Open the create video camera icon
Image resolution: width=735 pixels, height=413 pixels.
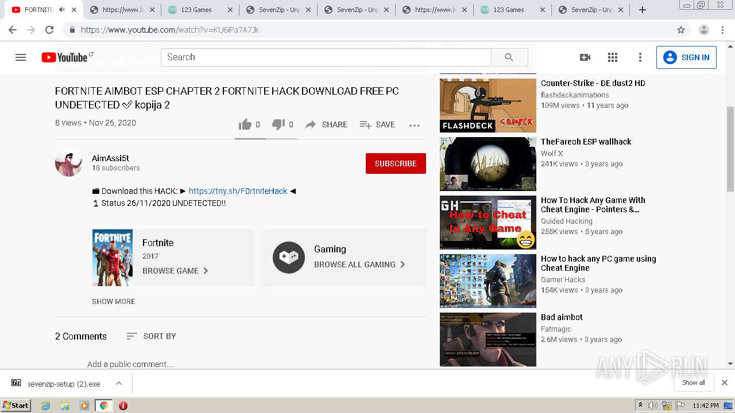[x=585, y=57]
